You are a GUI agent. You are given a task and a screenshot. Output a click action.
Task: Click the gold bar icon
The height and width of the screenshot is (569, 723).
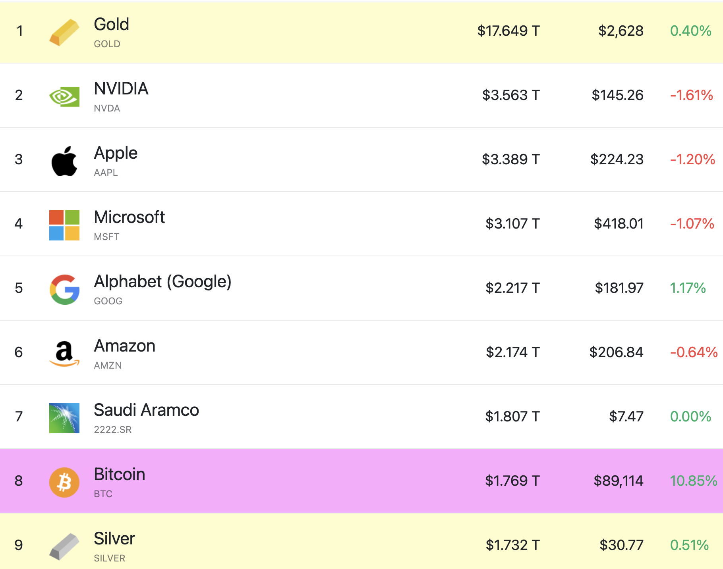tap(64, 33)
